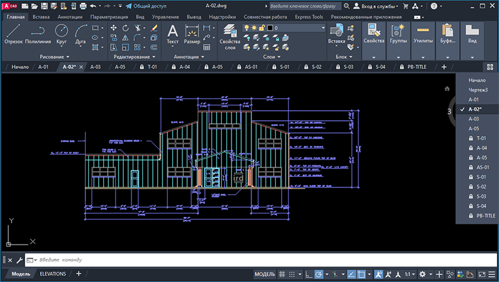Image resolution: width=499 pixels, height=282 pixels.
Task: Click the Copy tool icon
Action: tap(113, 38)
